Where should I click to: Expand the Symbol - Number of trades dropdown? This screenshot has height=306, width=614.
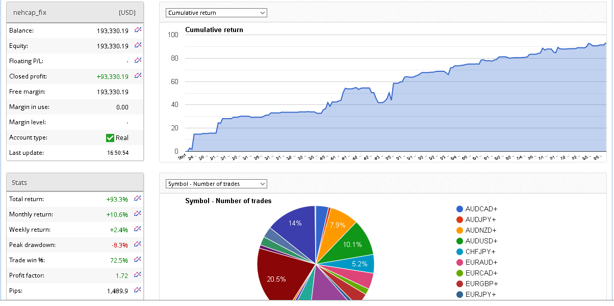pos(216,184)
